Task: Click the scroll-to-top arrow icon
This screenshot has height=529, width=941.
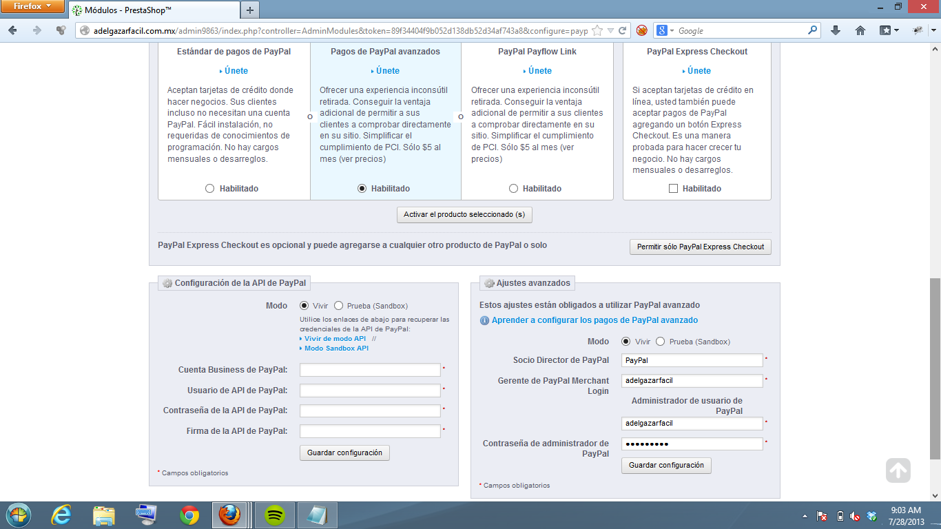Action: (898, 470)
